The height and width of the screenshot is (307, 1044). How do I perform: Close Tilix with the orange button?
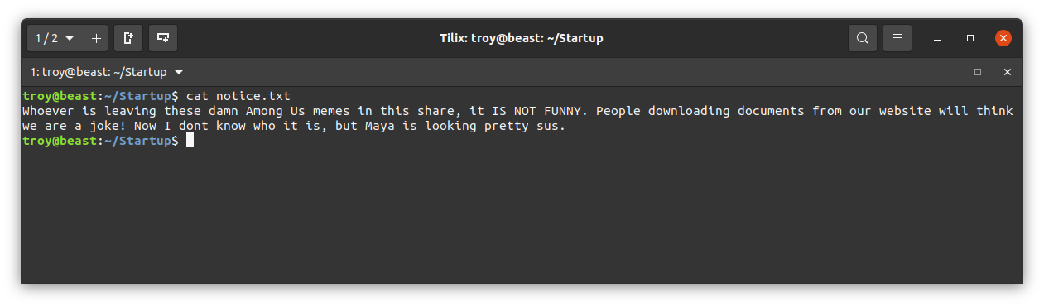click(1003, 38)
